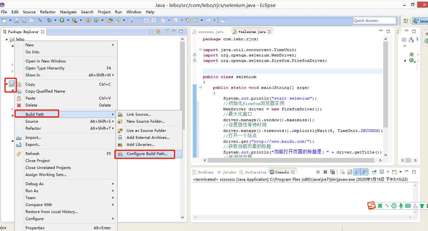
Task: Click Collapse All icon in Package Explorer
Action: coord(151,31)
